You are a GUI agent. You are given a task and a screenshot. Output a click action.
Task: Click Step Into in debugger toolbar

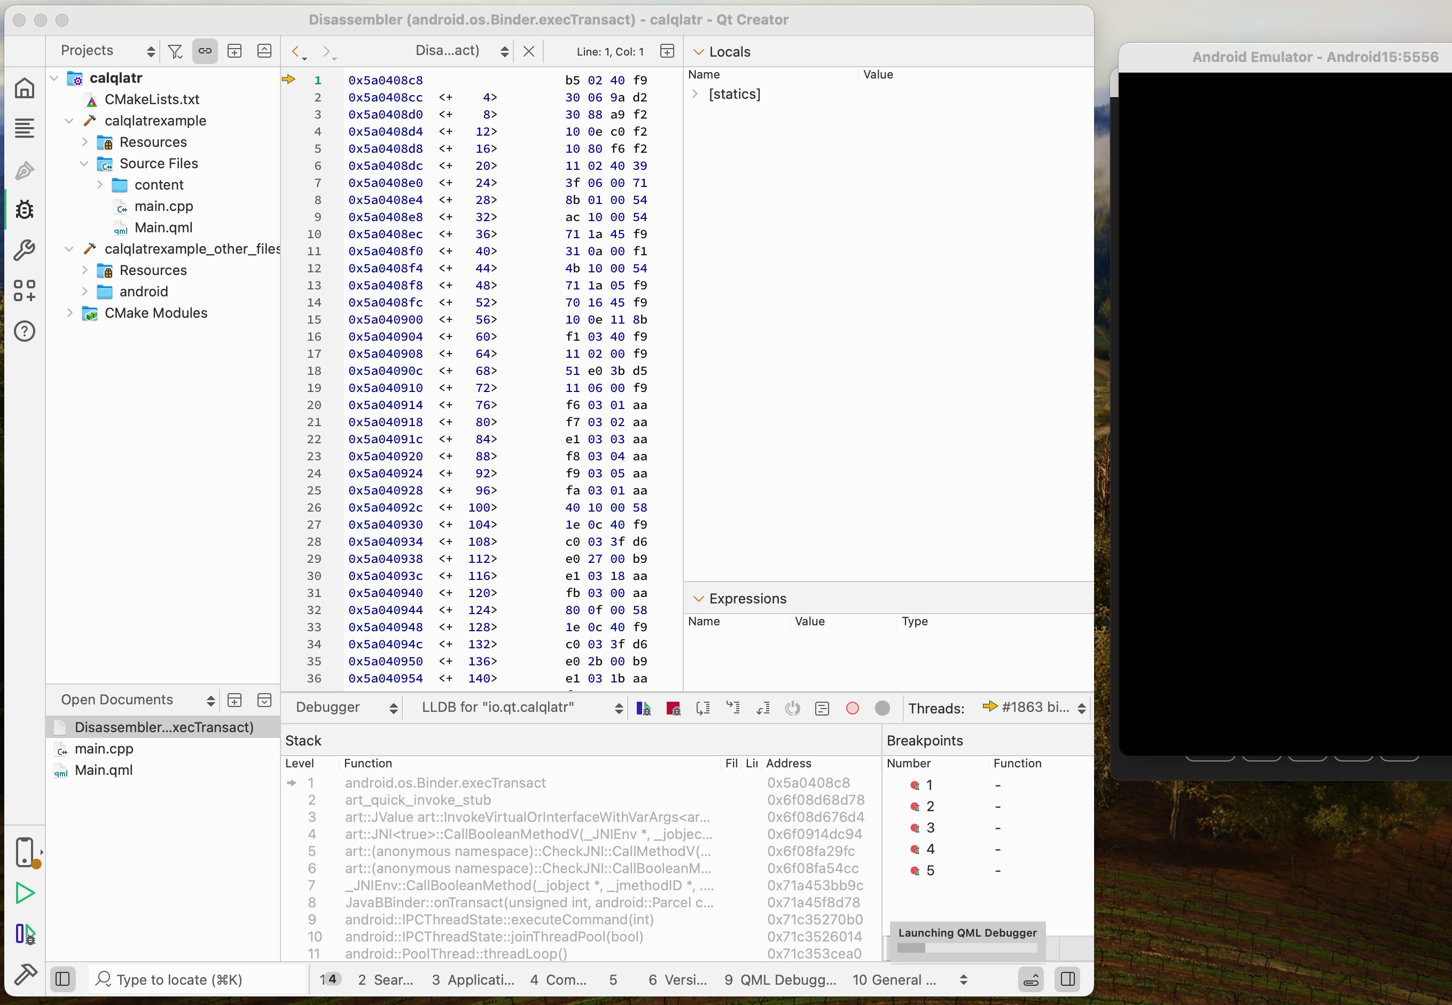[733, 709]
